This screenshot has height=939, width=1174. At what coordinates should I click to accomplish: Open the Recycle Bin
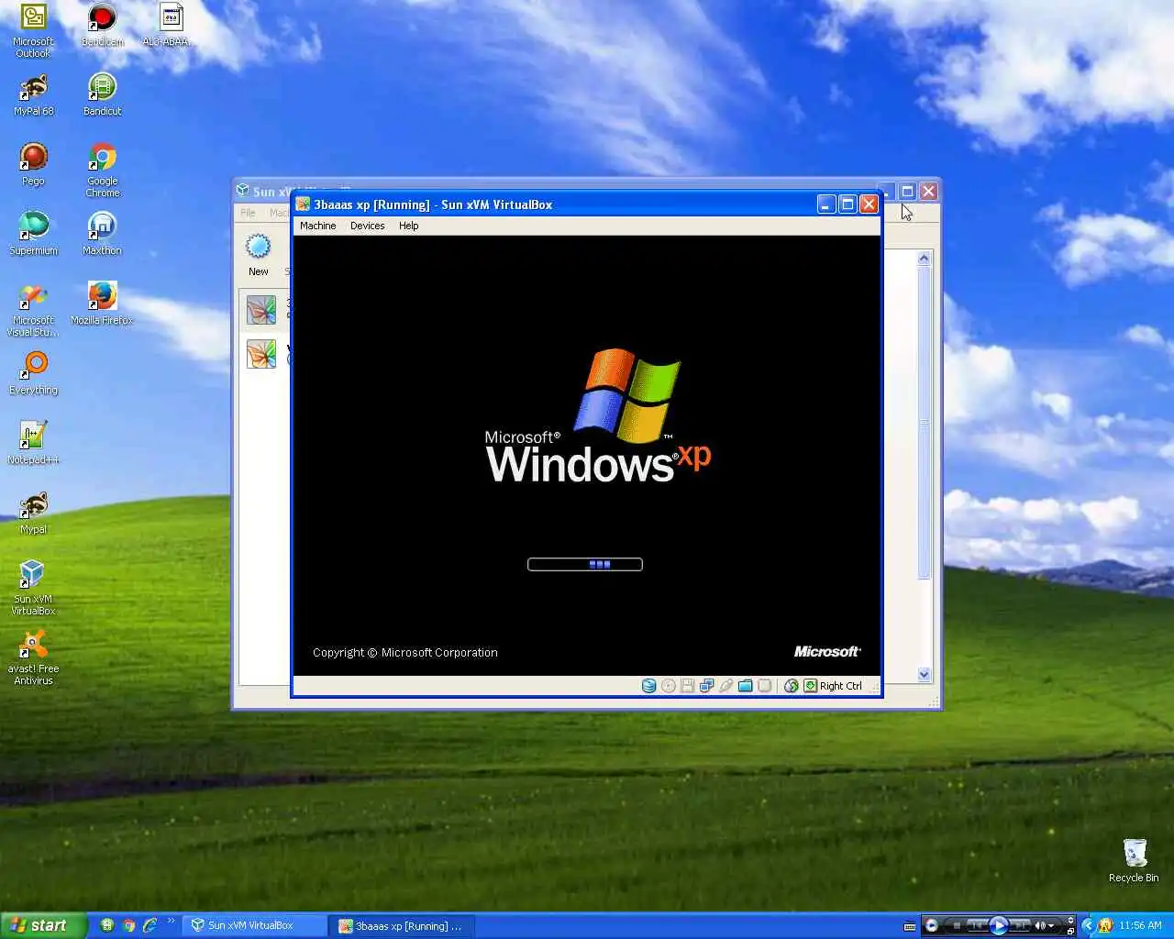coord(1134,860)
